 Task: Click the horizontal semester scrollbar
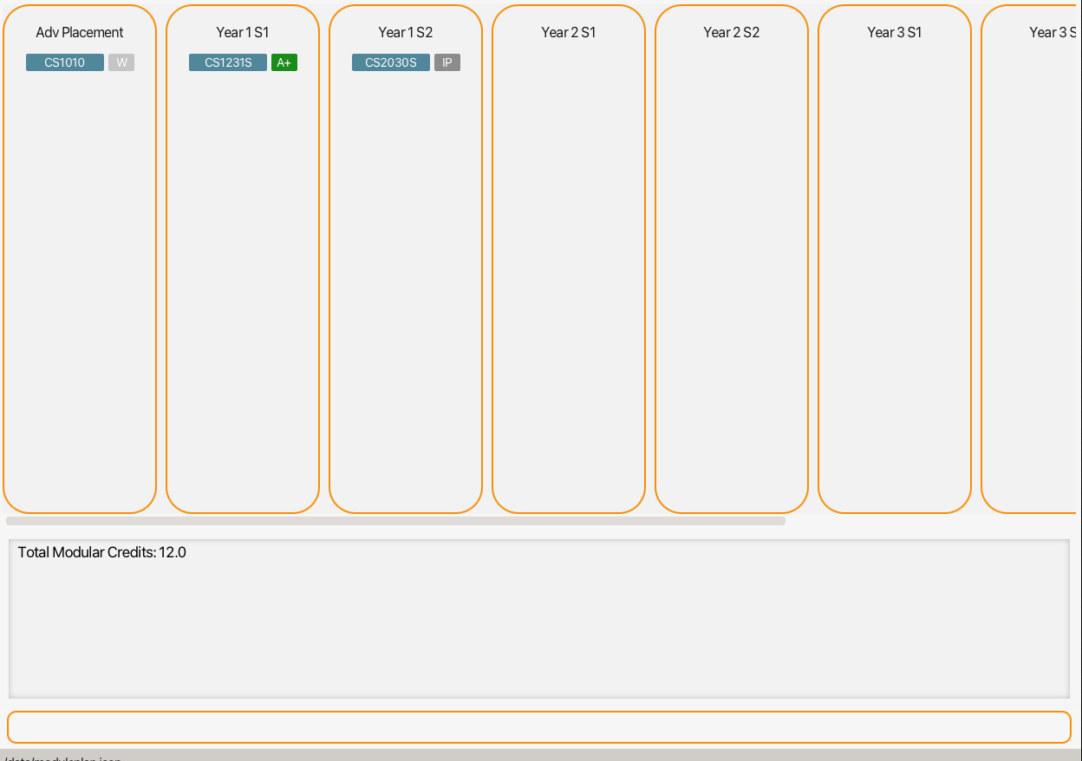coord(395,521)
